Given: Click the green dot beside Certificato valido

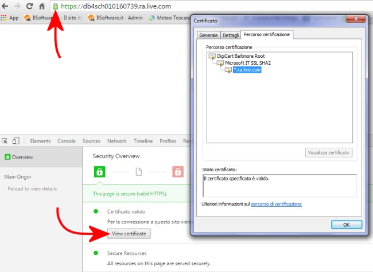Looking at the screenshot, I should click(96, 211).
